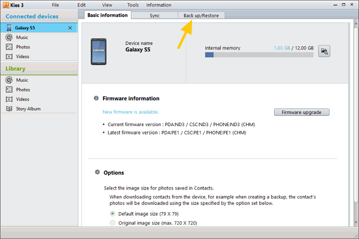
Task: Open the File menu
Action: point(55,5)
